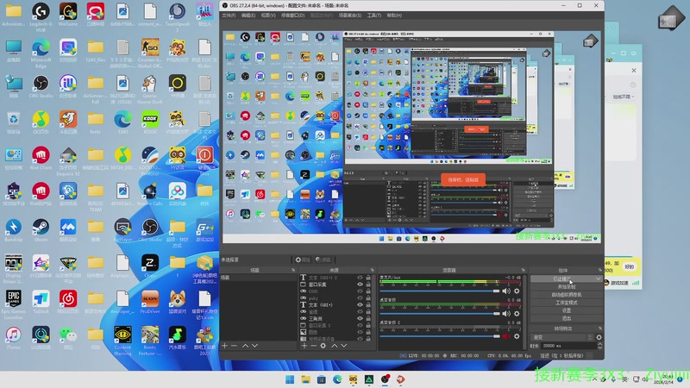690x388 pixels.
Task: Pop out the 来源 sources dock panel
Action: pyautogui.click(x=373, y=270)
